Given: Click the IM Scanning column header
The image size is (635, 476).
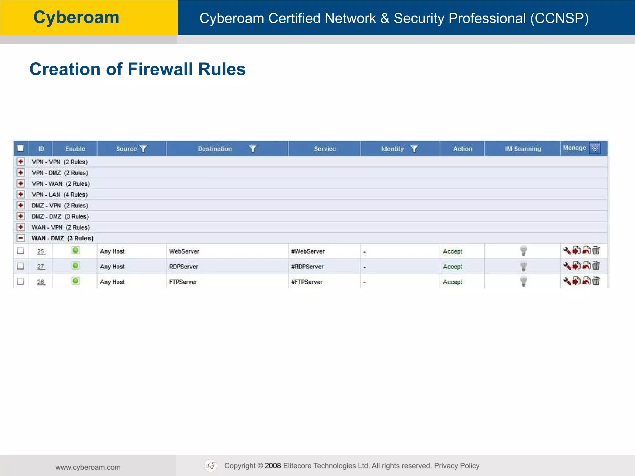Looking at the screenshot, I should 523,149.
